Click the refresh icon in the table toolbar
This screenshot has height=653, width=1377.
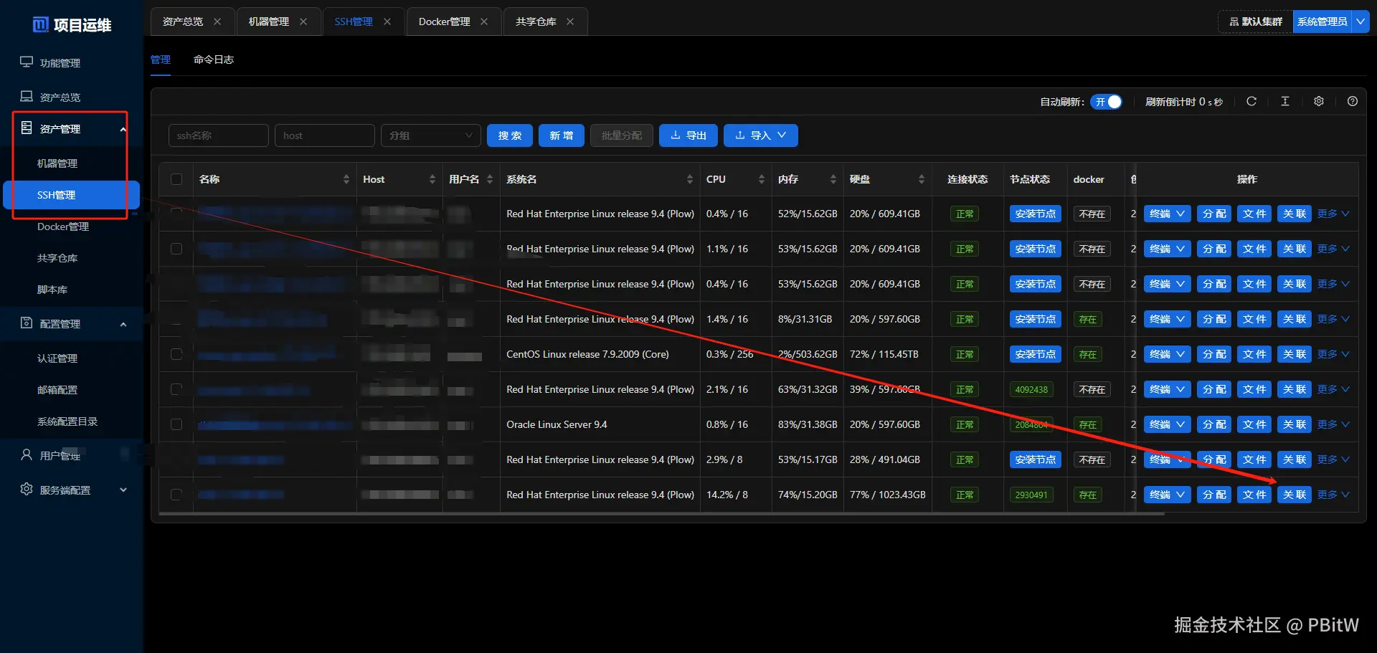pos(1251,102)
